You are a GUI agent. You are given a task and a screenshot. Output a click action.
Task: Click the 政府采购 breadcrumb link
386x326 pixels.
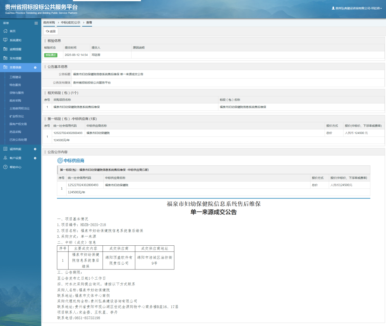(49, 23)
